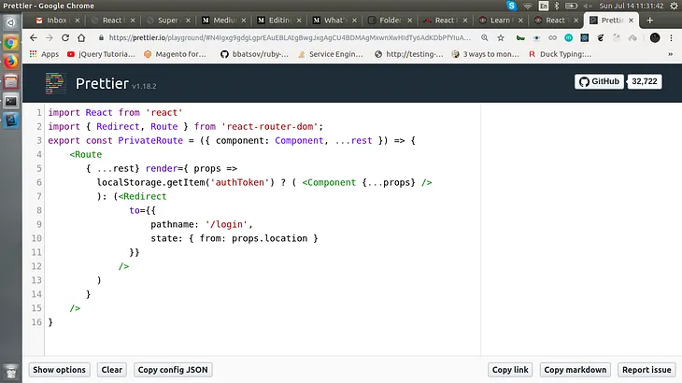Image resolution: width=682 pixels, height=383 pixels.
Task: Open a new browser tab with plus
Action: click(650, 20)
